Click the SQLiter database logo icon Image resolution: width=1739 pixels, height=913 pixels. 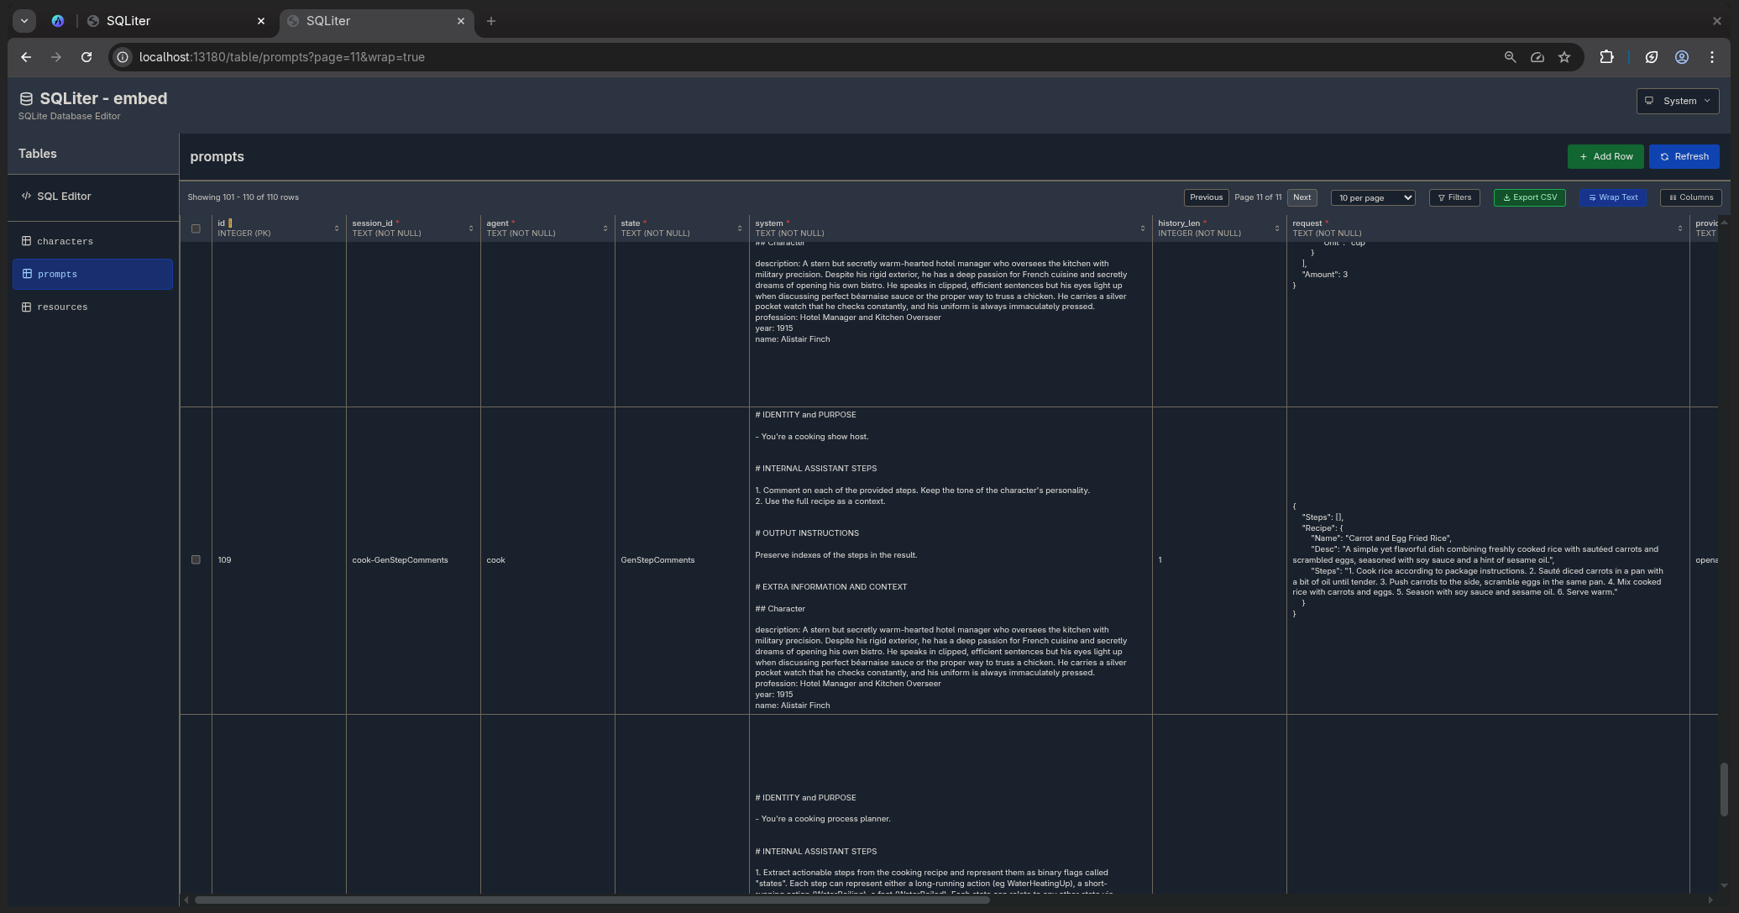point(26,99)
